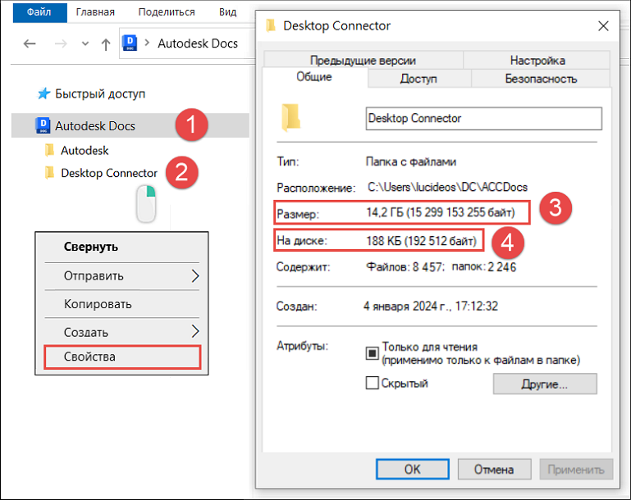631x500 pixels.
Task: Click the Autodesk folder icon in tree
Action: click(49, 150)
